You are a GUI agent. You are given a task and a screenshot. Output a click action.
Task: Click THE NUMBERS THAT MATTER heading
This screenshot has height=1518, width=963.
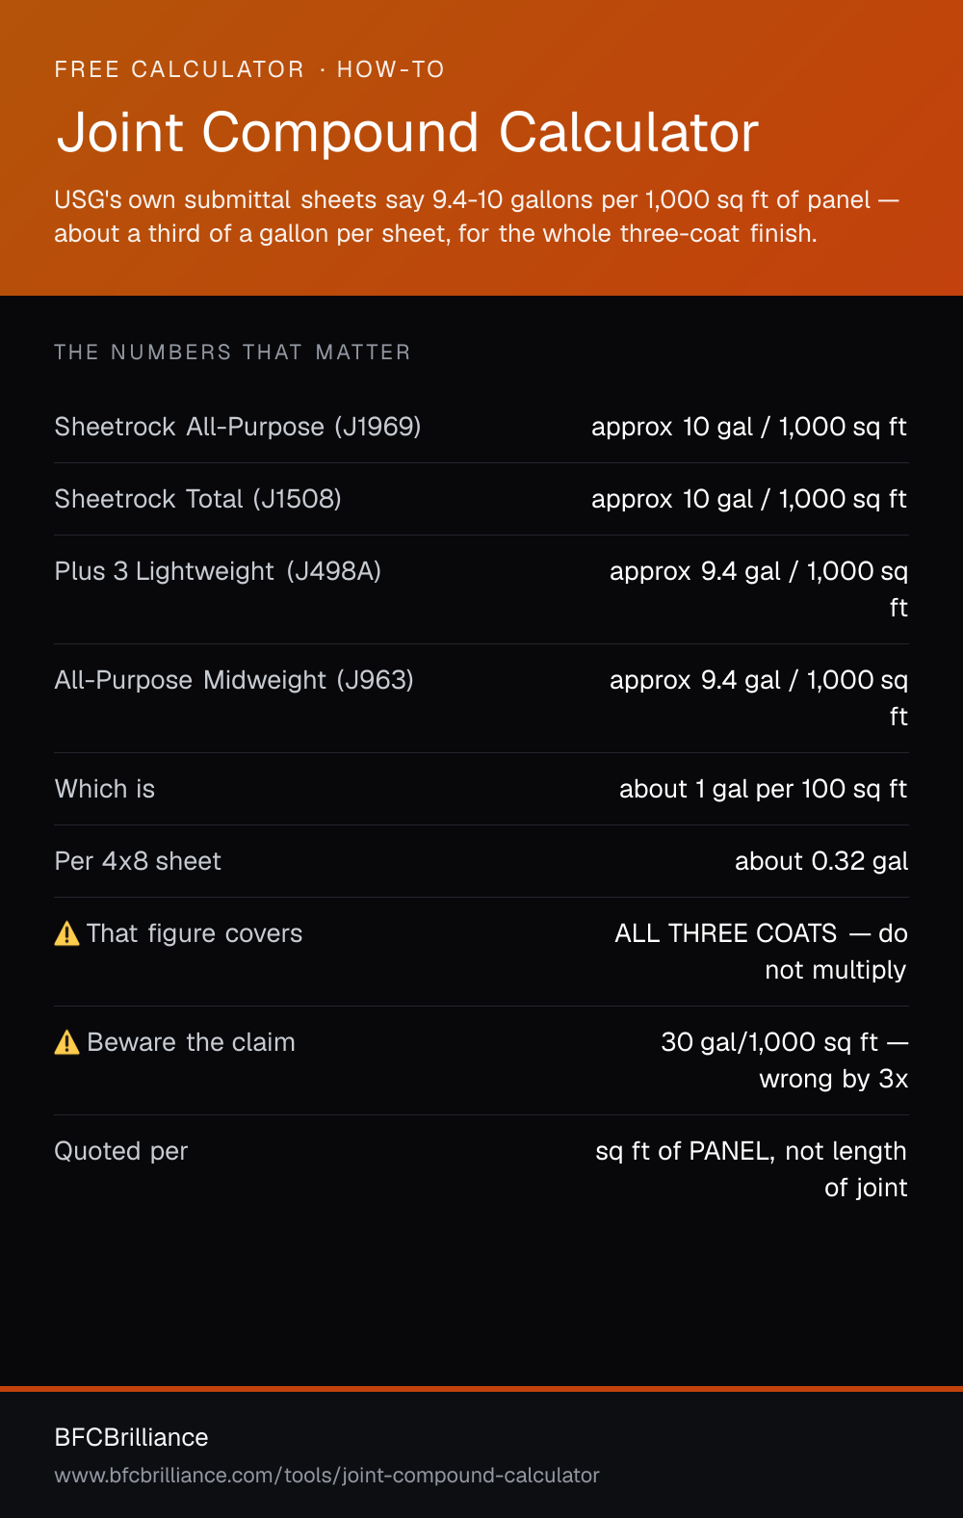pyautogui.click(x=232, y=353)
